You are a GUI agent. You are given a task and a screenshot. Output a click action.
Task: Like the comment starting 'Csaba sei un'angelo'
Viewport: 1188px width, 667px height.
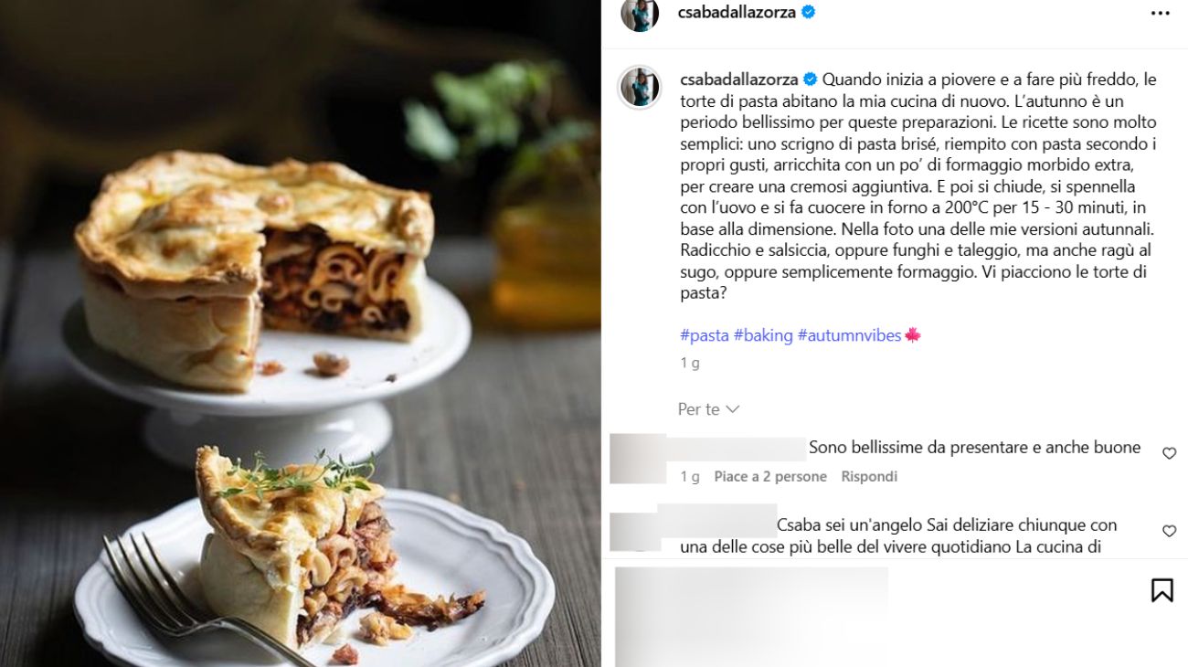click(x=1169, y=531)
